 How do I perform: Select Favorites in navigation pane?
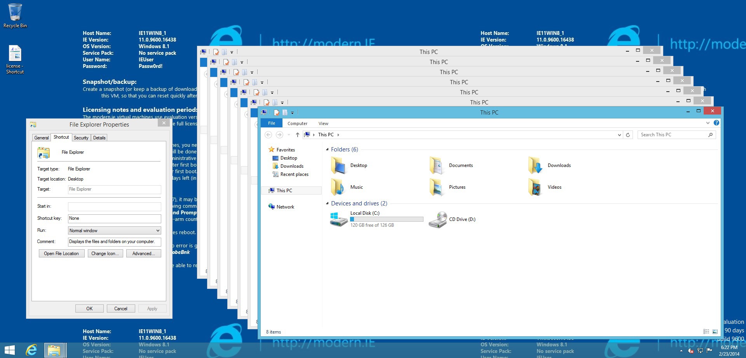coord(282,150)
